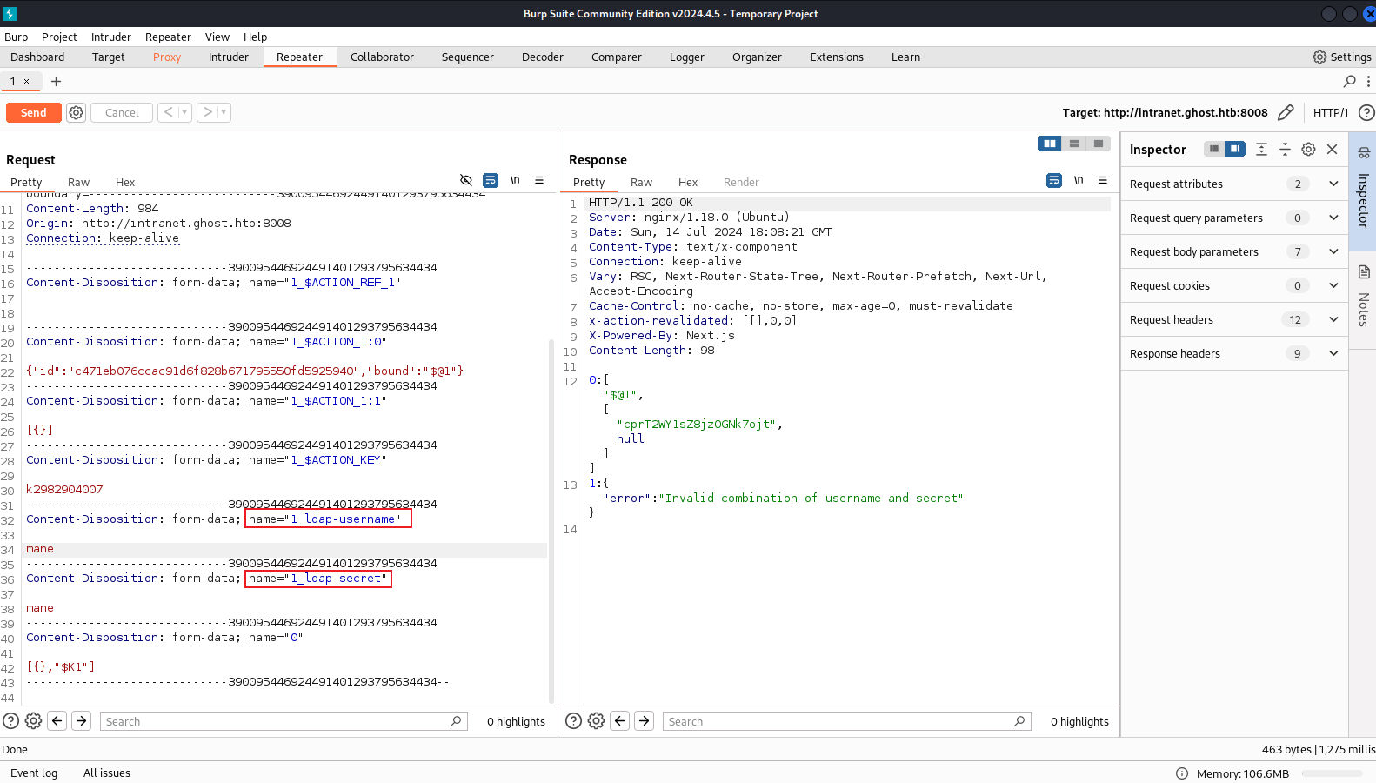This screenshot has width=1376, height=783.
Task: Click the Send request button
Action: pyautogui.click(x=34, y=112)
